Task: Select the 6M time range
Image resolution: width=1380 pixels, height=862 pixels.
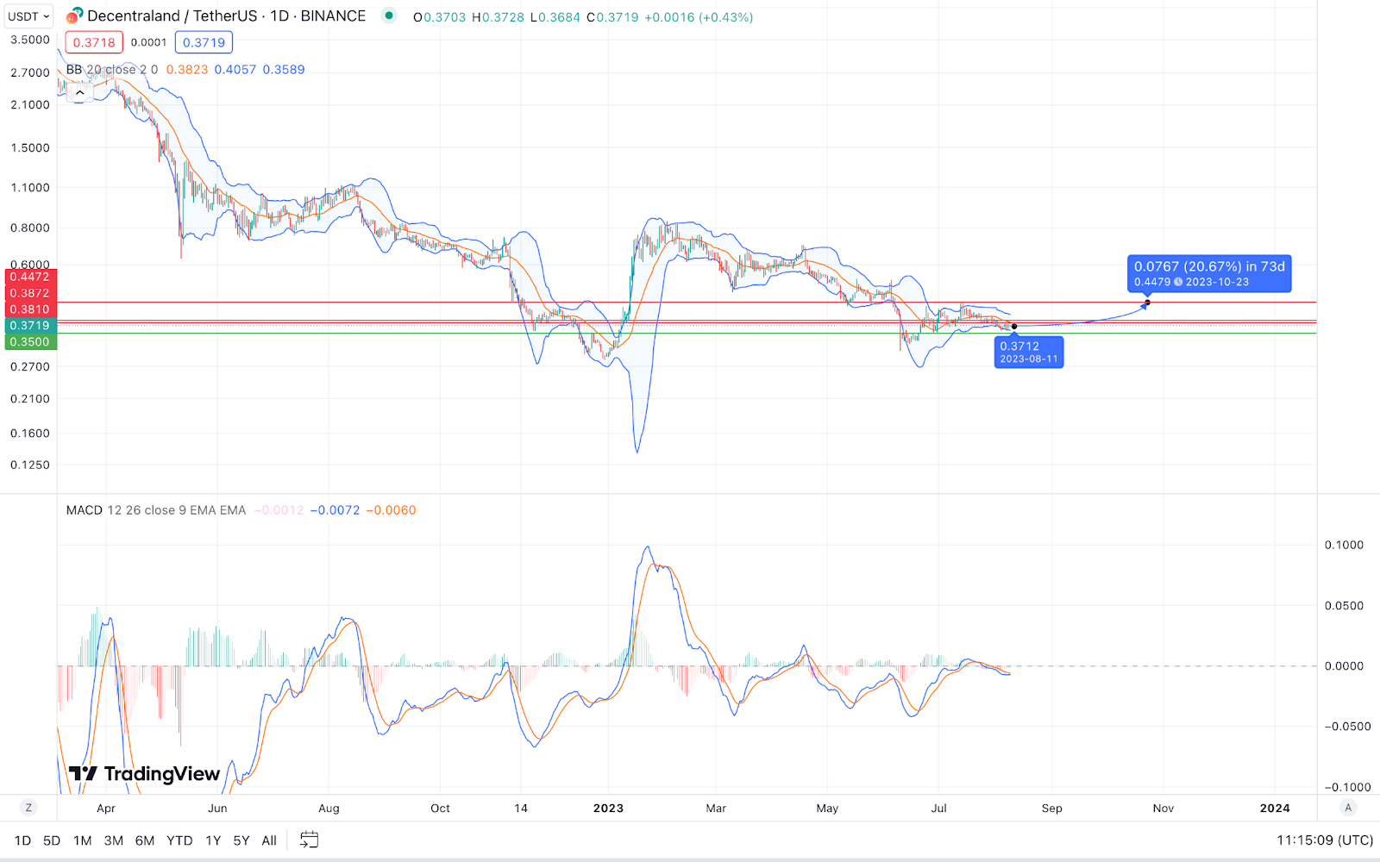Action: pyautogui.click(x=145, y=840)
